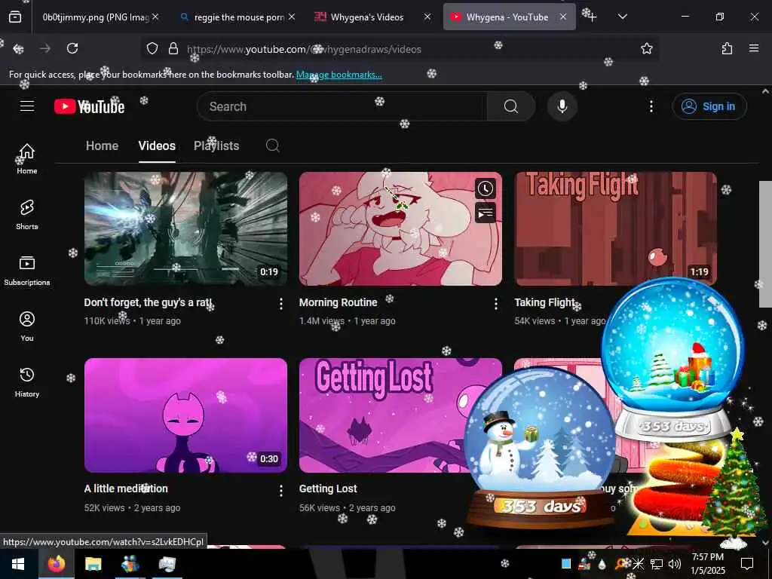Open options menu for A little meditation

(x=280, y=490)
